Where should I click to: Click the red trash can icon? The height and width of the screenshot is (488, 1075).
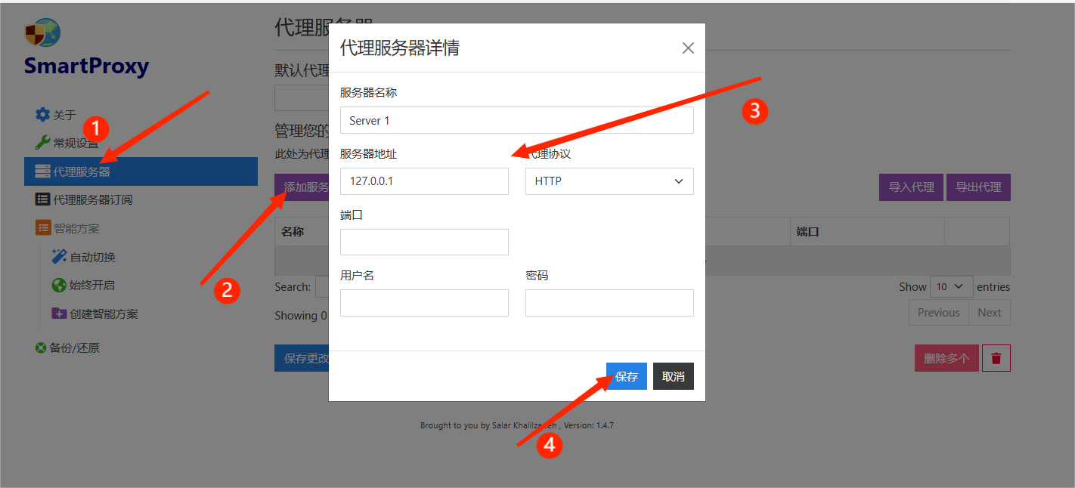click(996, 357)
